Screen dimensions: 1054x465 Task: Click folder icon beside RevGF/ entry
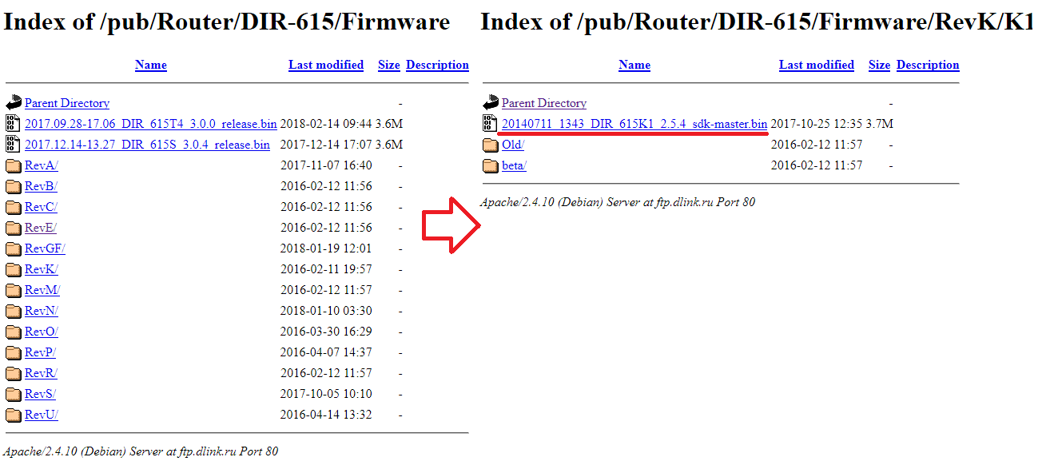click(13, 249)
